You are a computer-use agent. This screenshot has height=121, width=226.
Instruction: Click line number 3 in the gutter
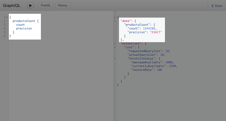pos(5,25)
